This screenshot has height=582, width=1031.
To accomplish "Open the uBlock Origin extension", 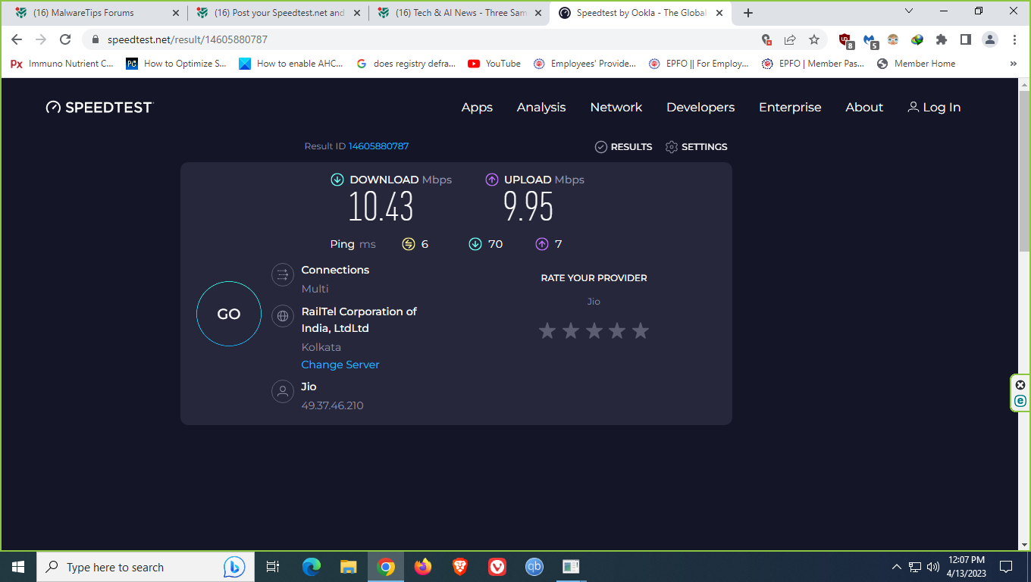I will (845, 40).
